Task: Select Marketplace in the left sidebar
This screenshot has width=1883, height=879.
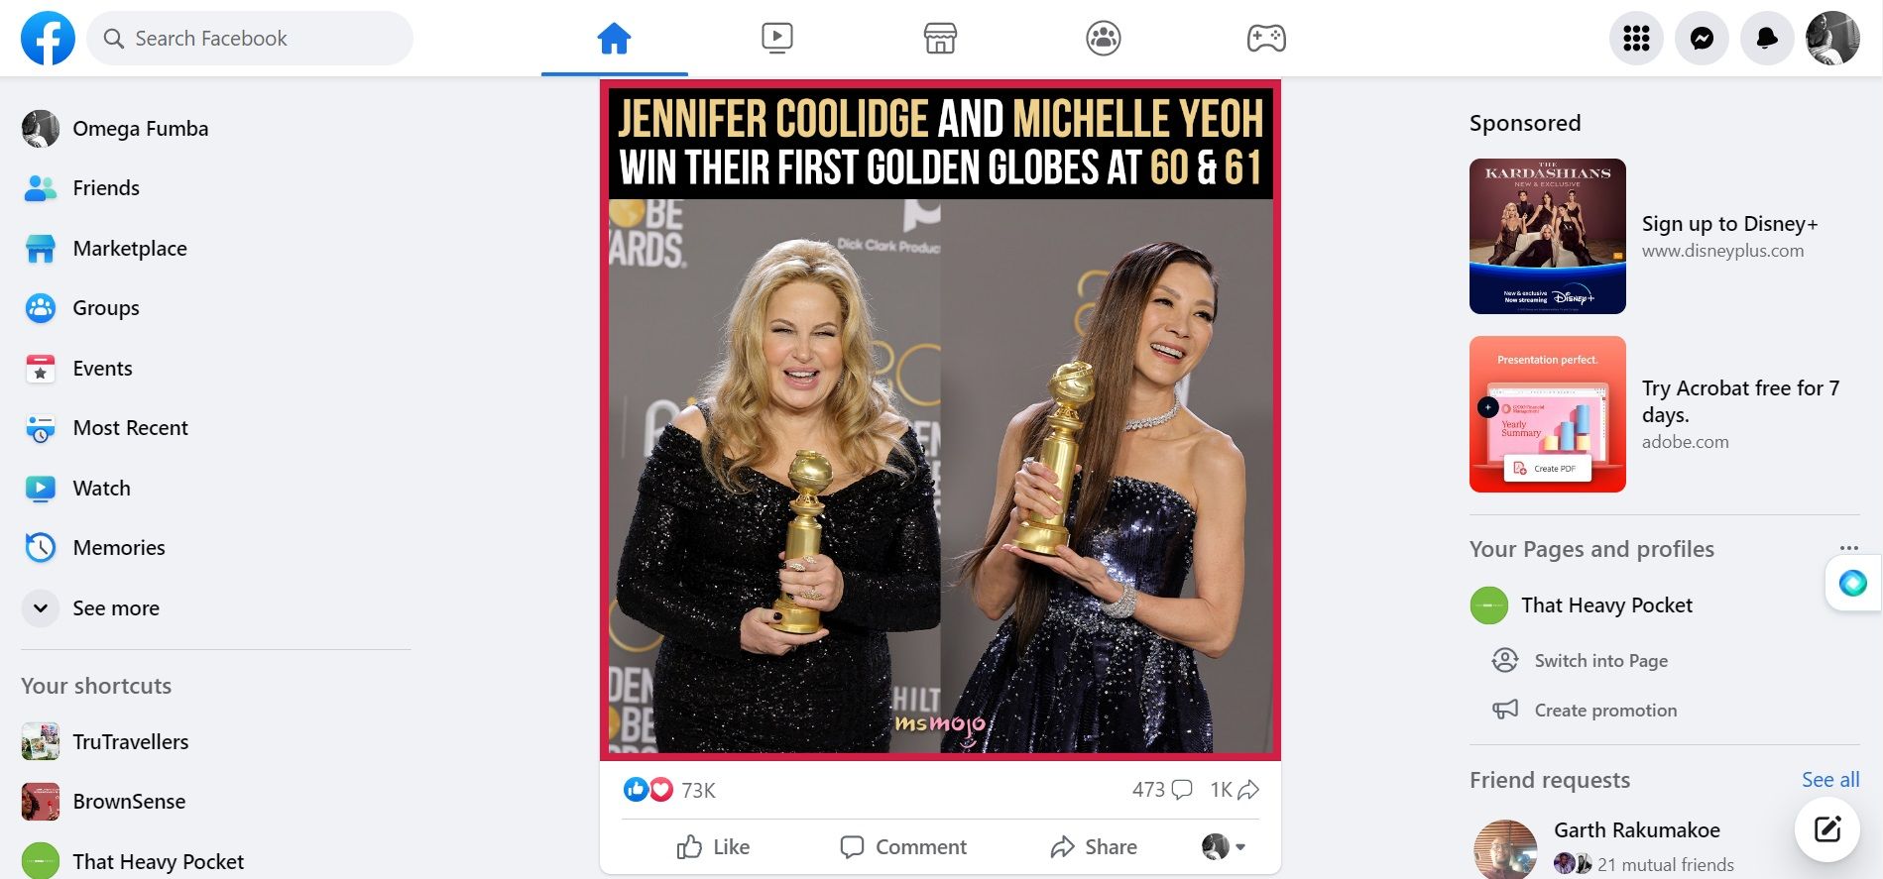Action: tap(130, 248)
